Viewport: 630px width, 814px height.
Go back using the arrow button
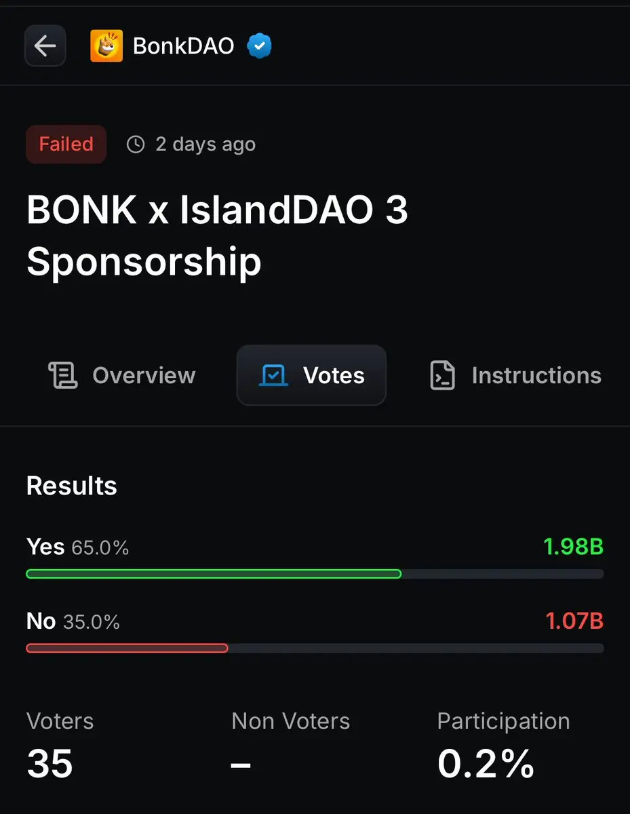pos(45,46)
